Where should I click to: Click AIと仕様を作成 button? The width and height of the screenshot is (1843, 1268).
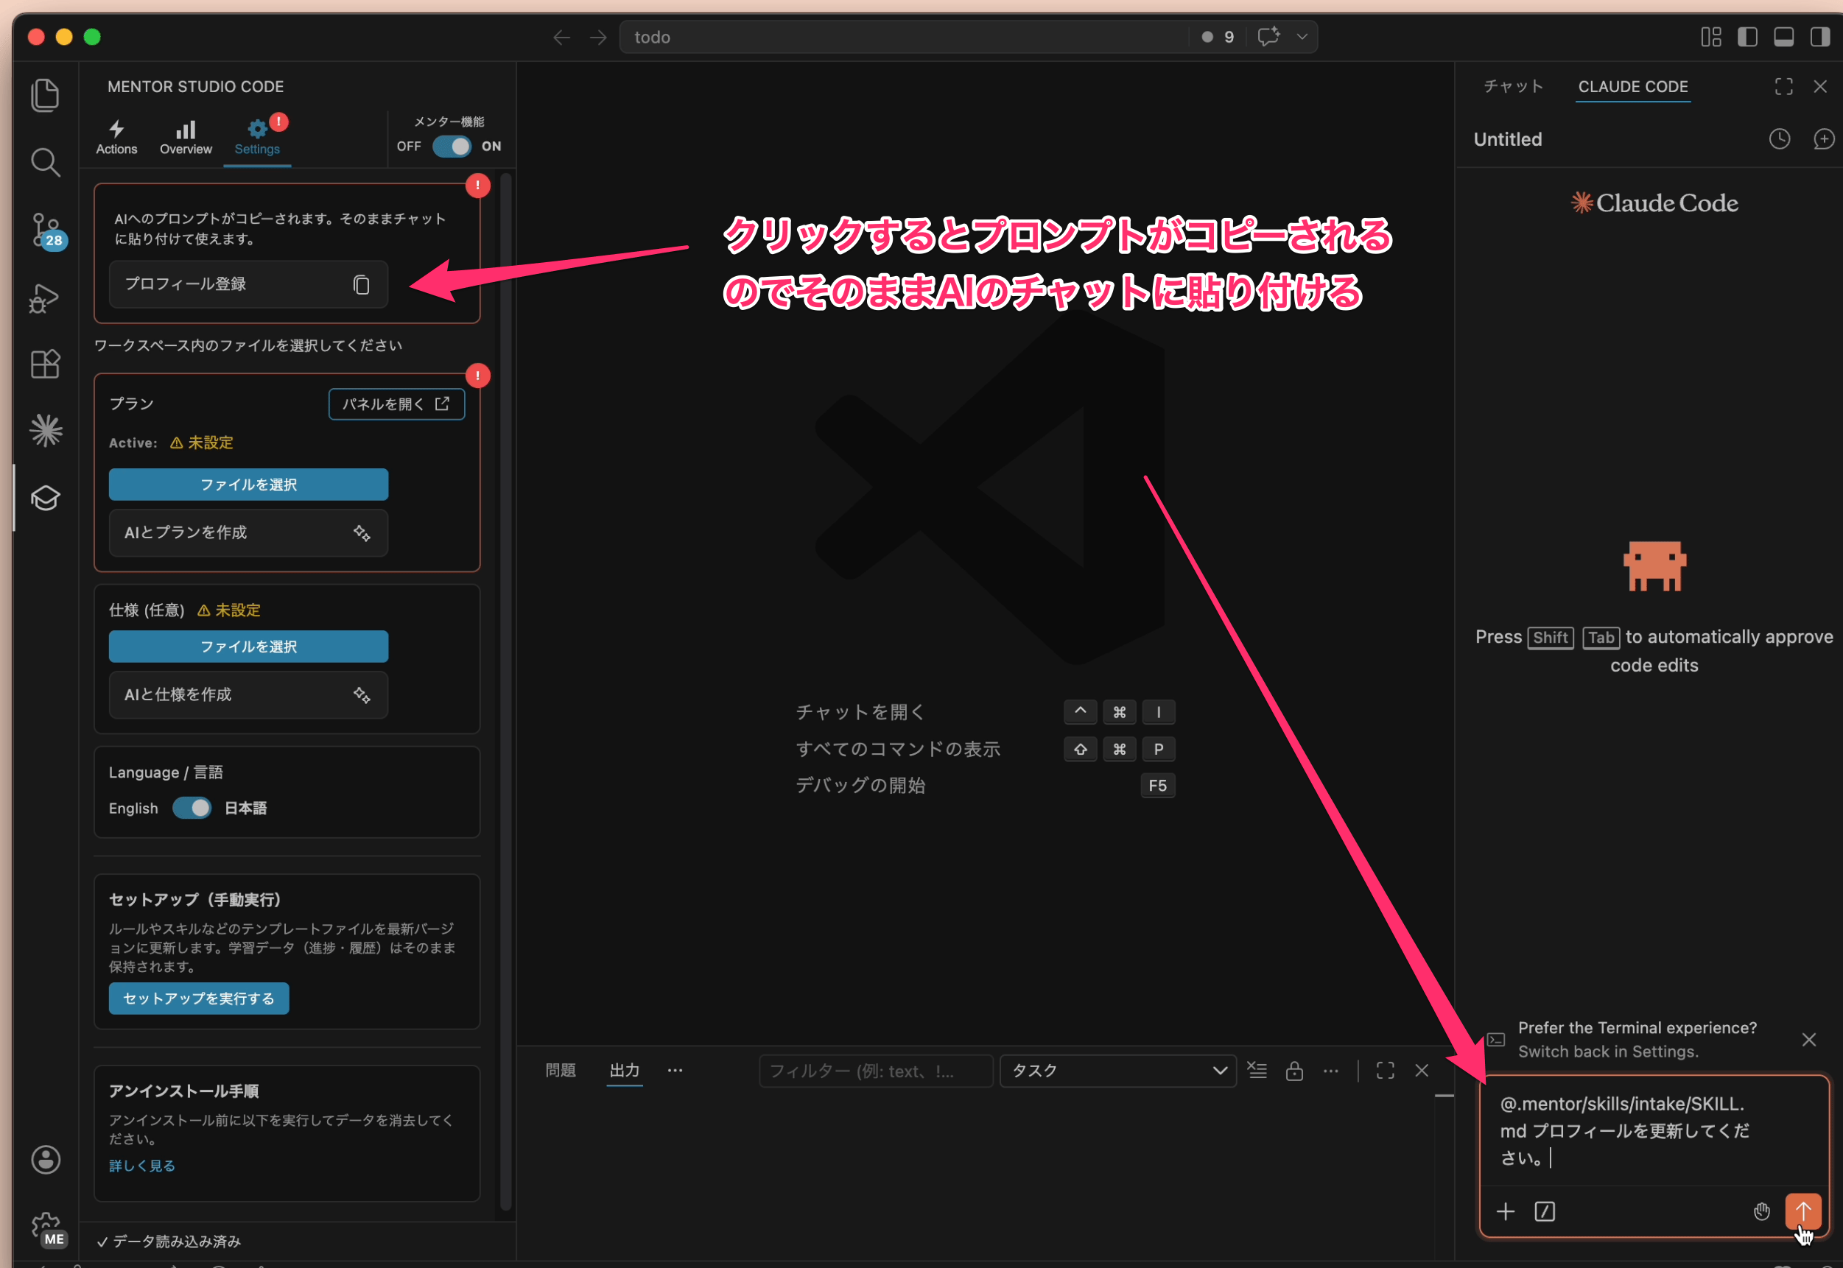(248, 695)
